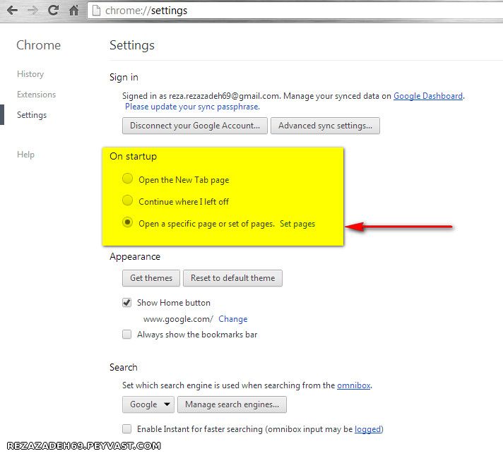
Task: Click Manage search engines button
Action: [232, 404]
